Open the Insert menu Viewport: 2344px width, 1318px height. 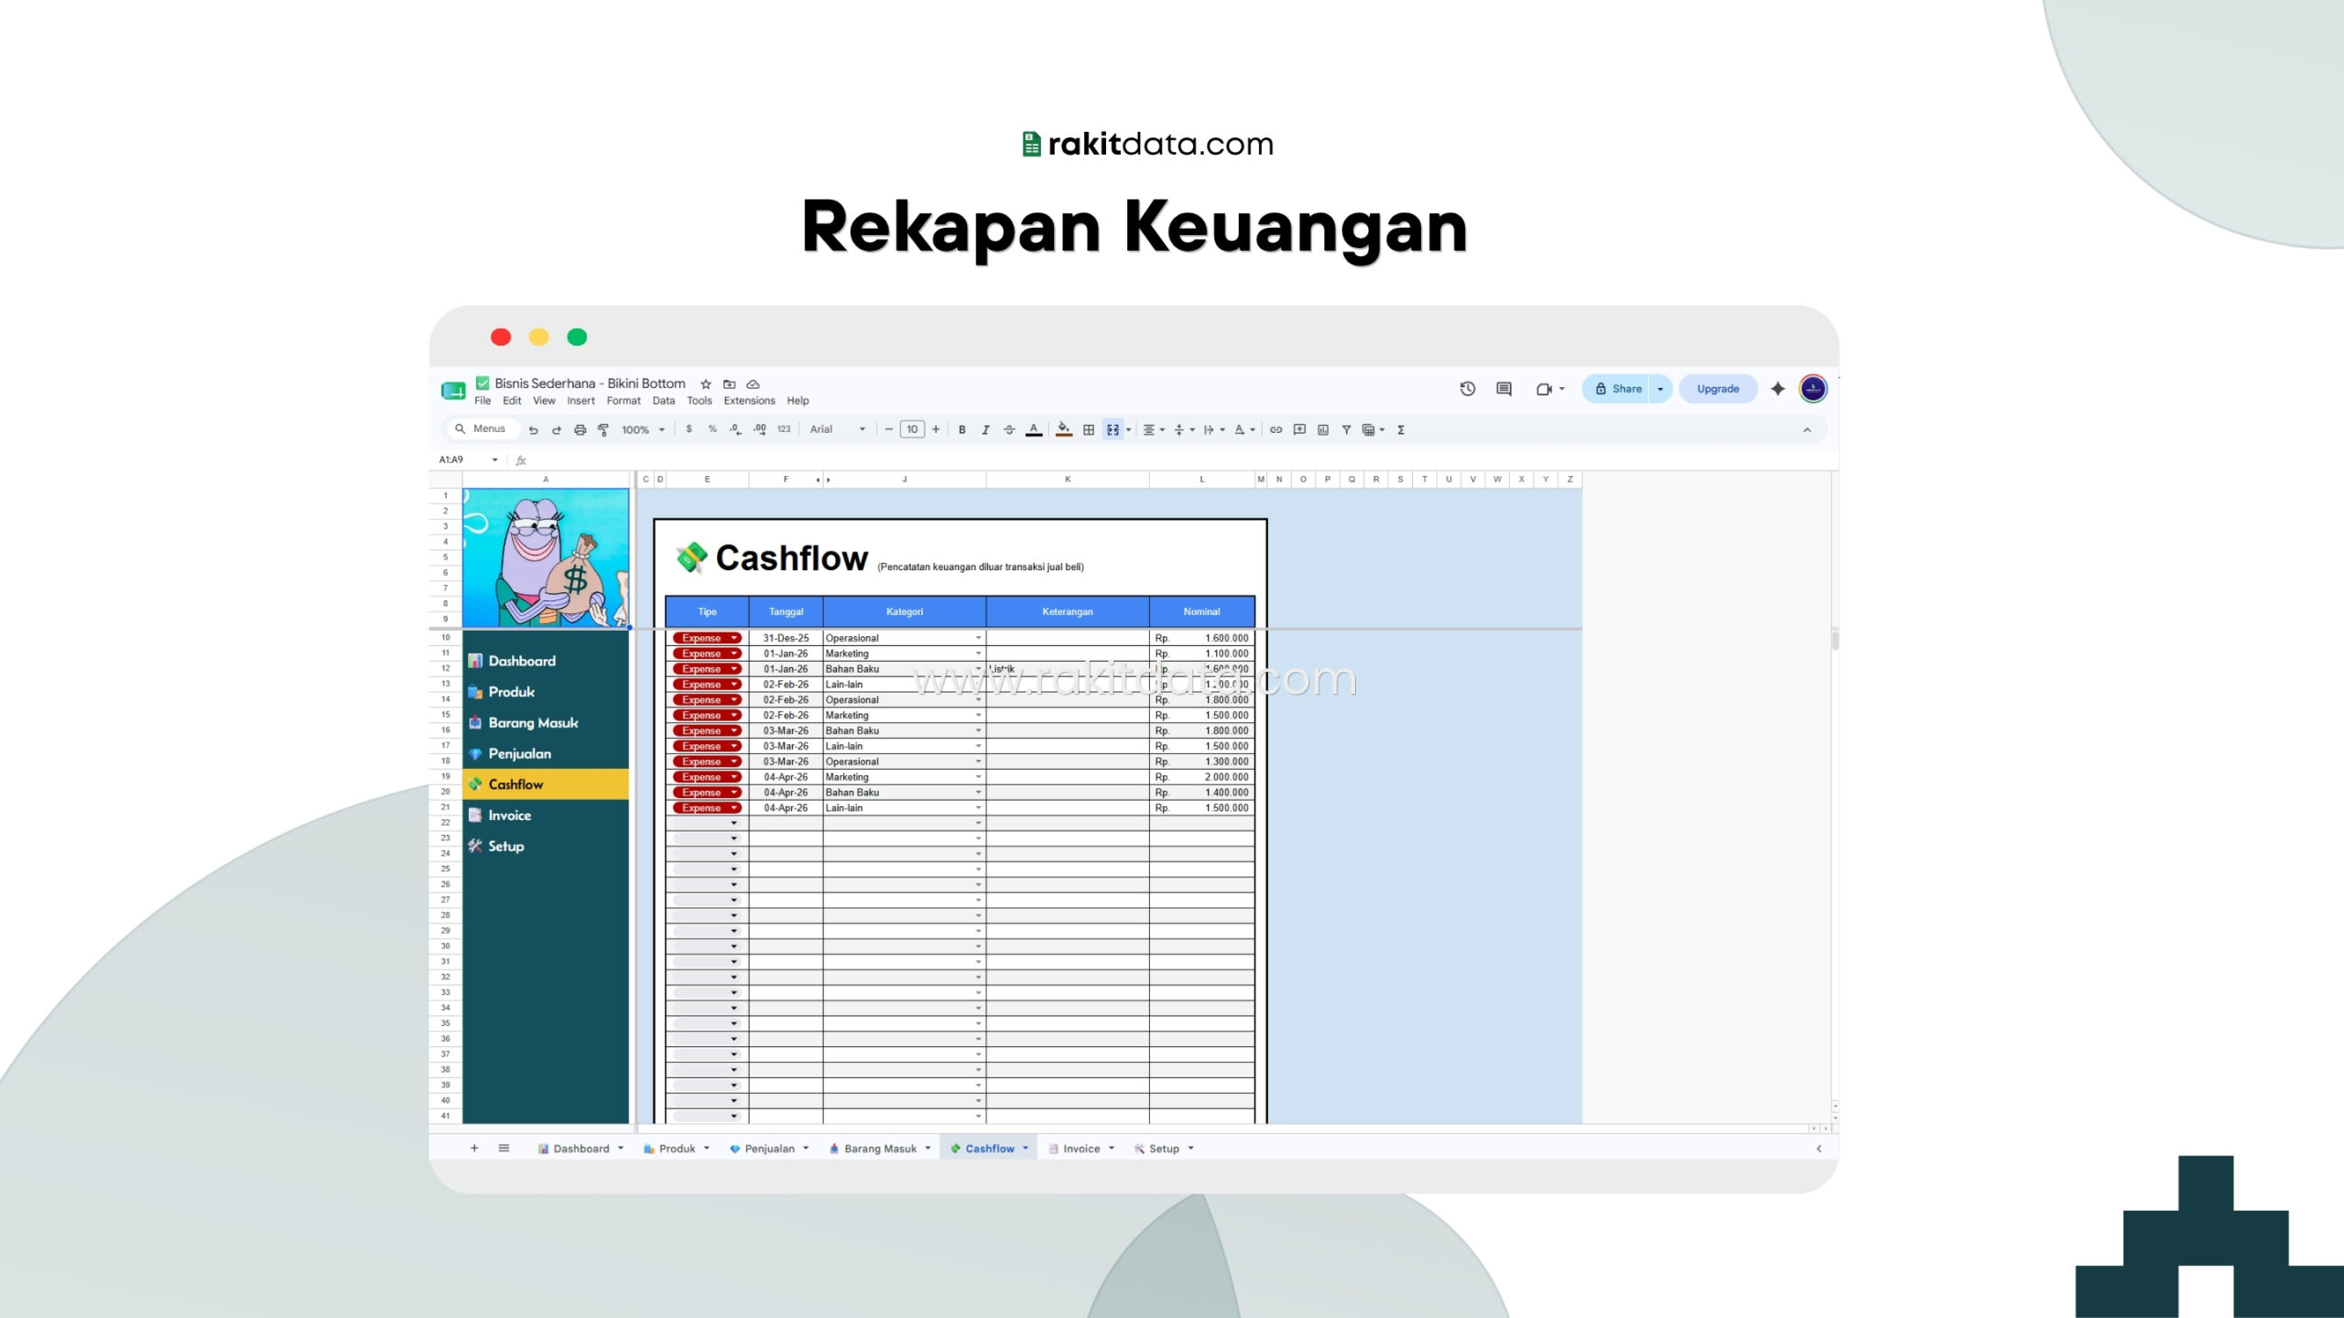pyautogui.click(x=581, y=401)
